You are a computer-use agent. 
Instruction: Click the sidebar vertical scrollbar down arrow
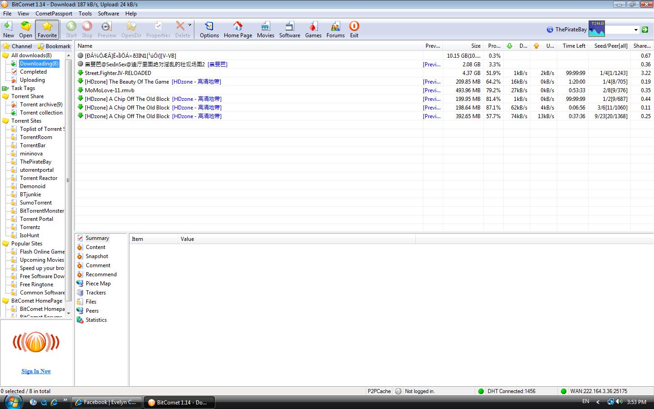pyautogui.click(x=69, y=313)
